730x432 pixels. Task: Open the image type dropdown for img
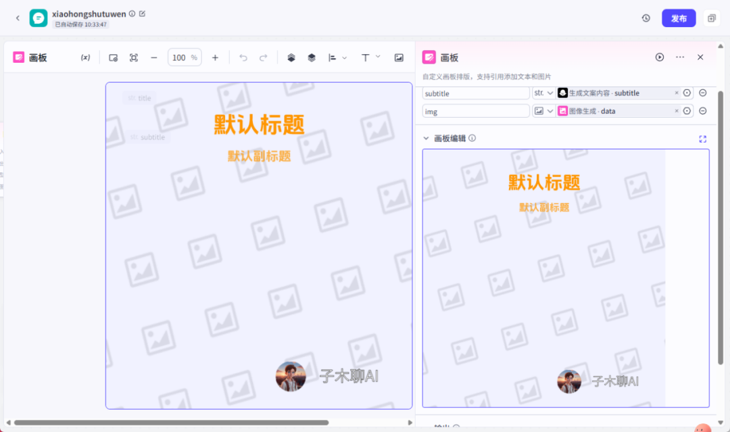[543, 111]
